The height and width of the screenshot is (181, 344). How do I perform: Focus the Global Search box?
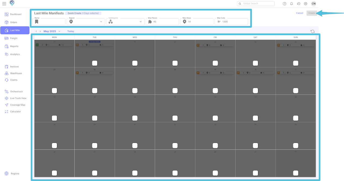256,4
